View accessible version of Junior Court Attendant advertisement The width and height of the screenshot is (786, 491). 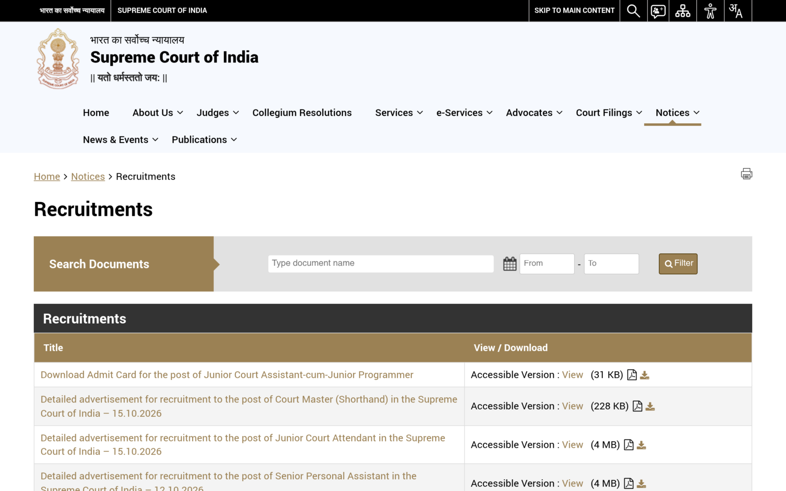tap(572, 444)
